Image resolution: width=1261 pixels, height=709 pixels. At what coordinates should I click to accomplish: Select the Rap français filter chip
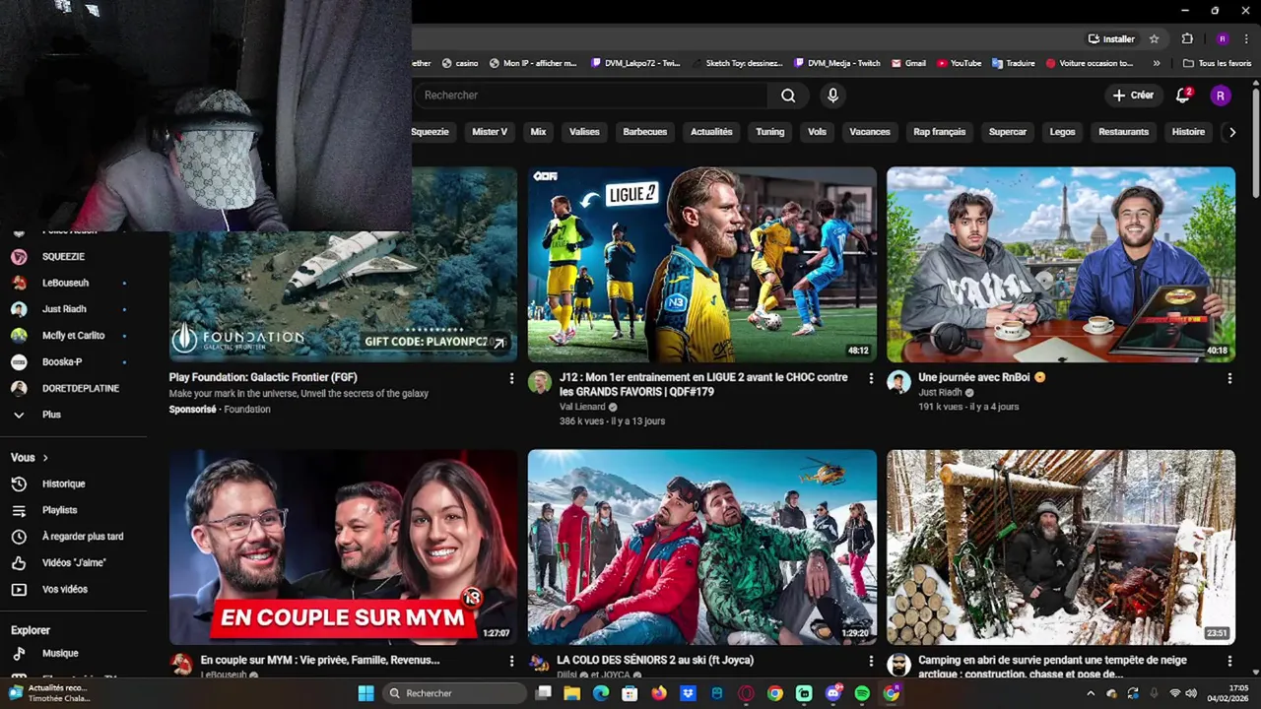click(939, 132)
